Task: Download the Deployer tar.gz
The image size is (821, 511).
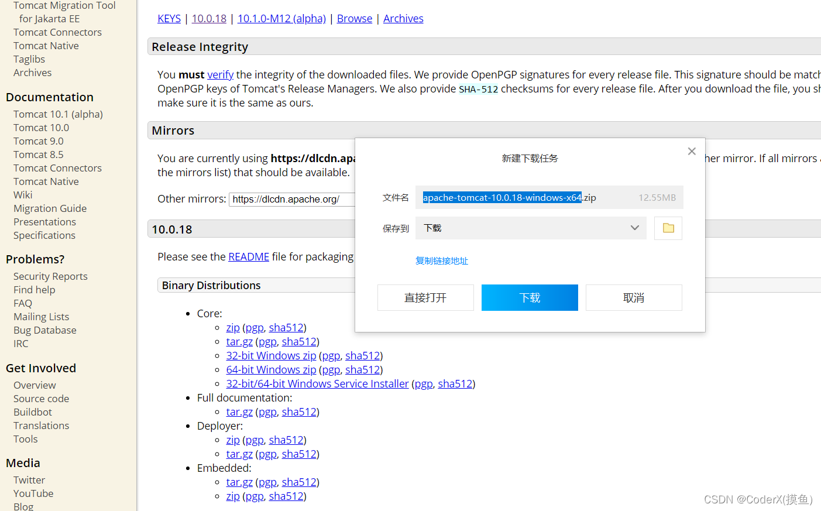Action: [239, 454]
